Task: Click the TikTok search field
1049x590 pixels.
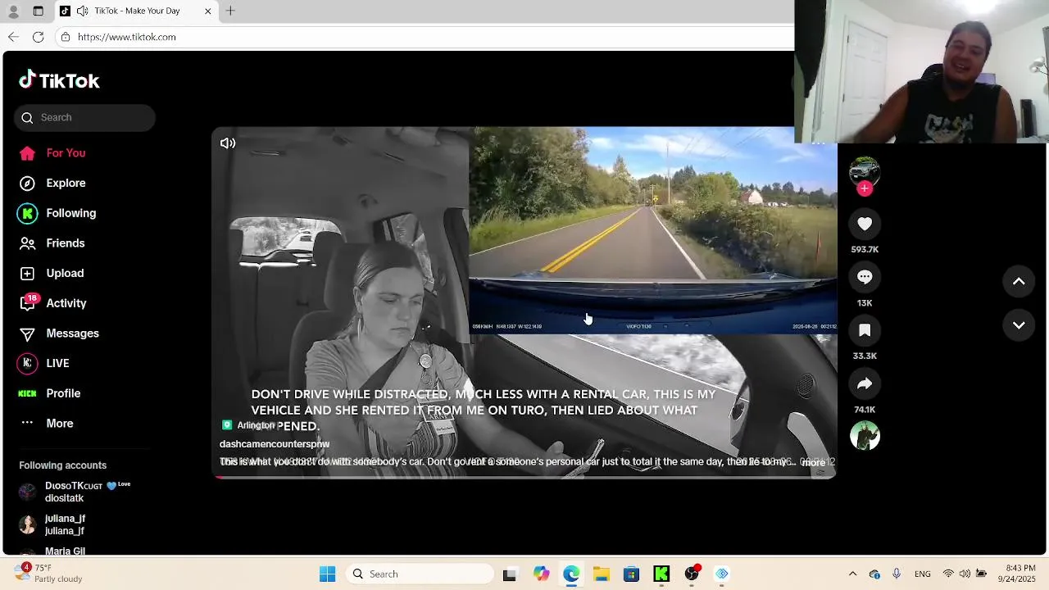Action: pos(84,117)
